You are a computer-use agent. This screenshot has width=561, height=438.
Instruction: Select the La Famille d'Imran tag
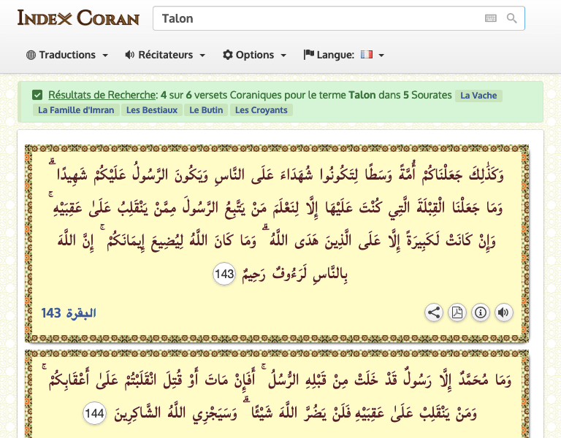[76, 110]
